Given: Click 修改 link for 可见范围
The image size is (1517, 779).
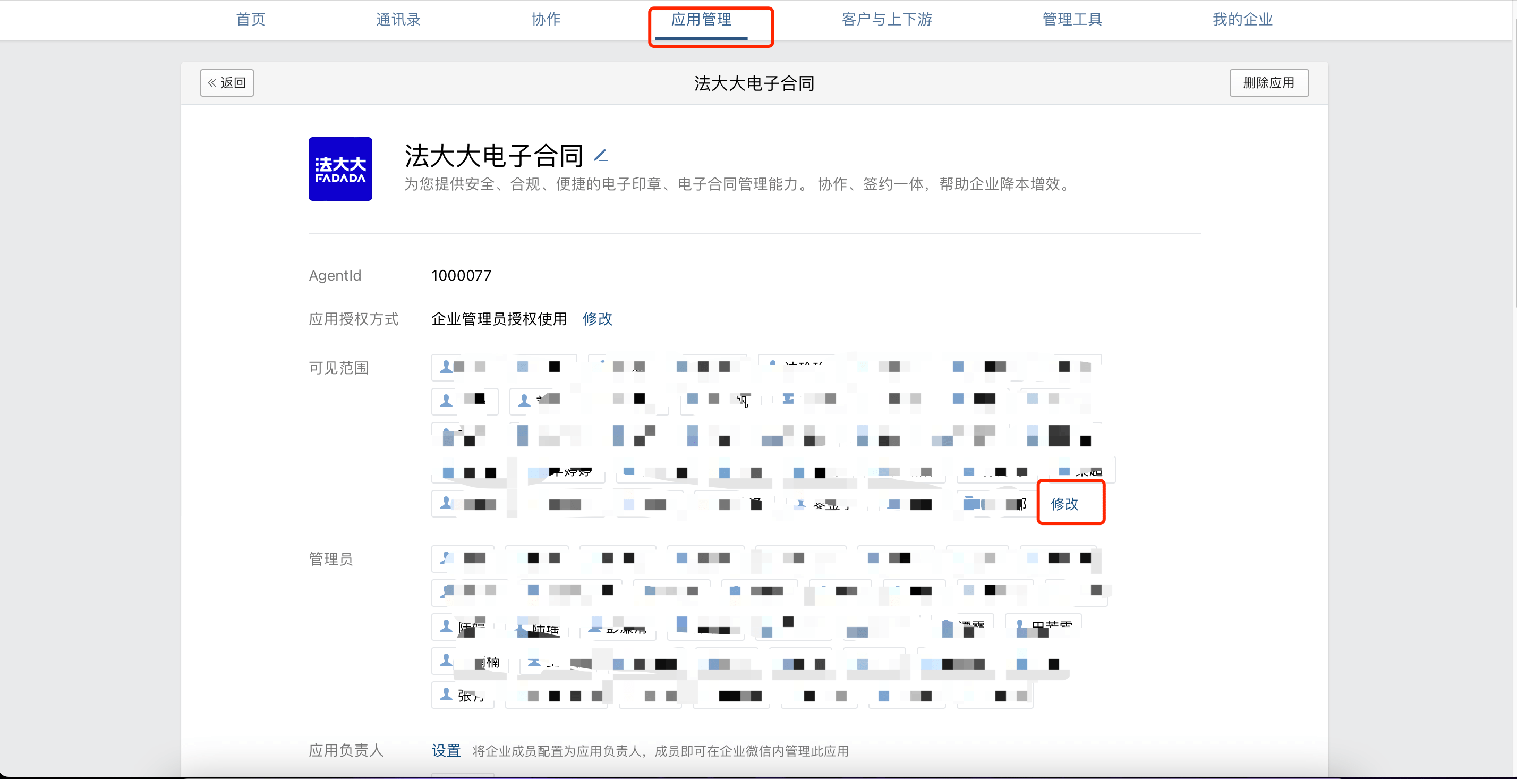Looking at the screenshot, I should click(x=1064, y=504).
